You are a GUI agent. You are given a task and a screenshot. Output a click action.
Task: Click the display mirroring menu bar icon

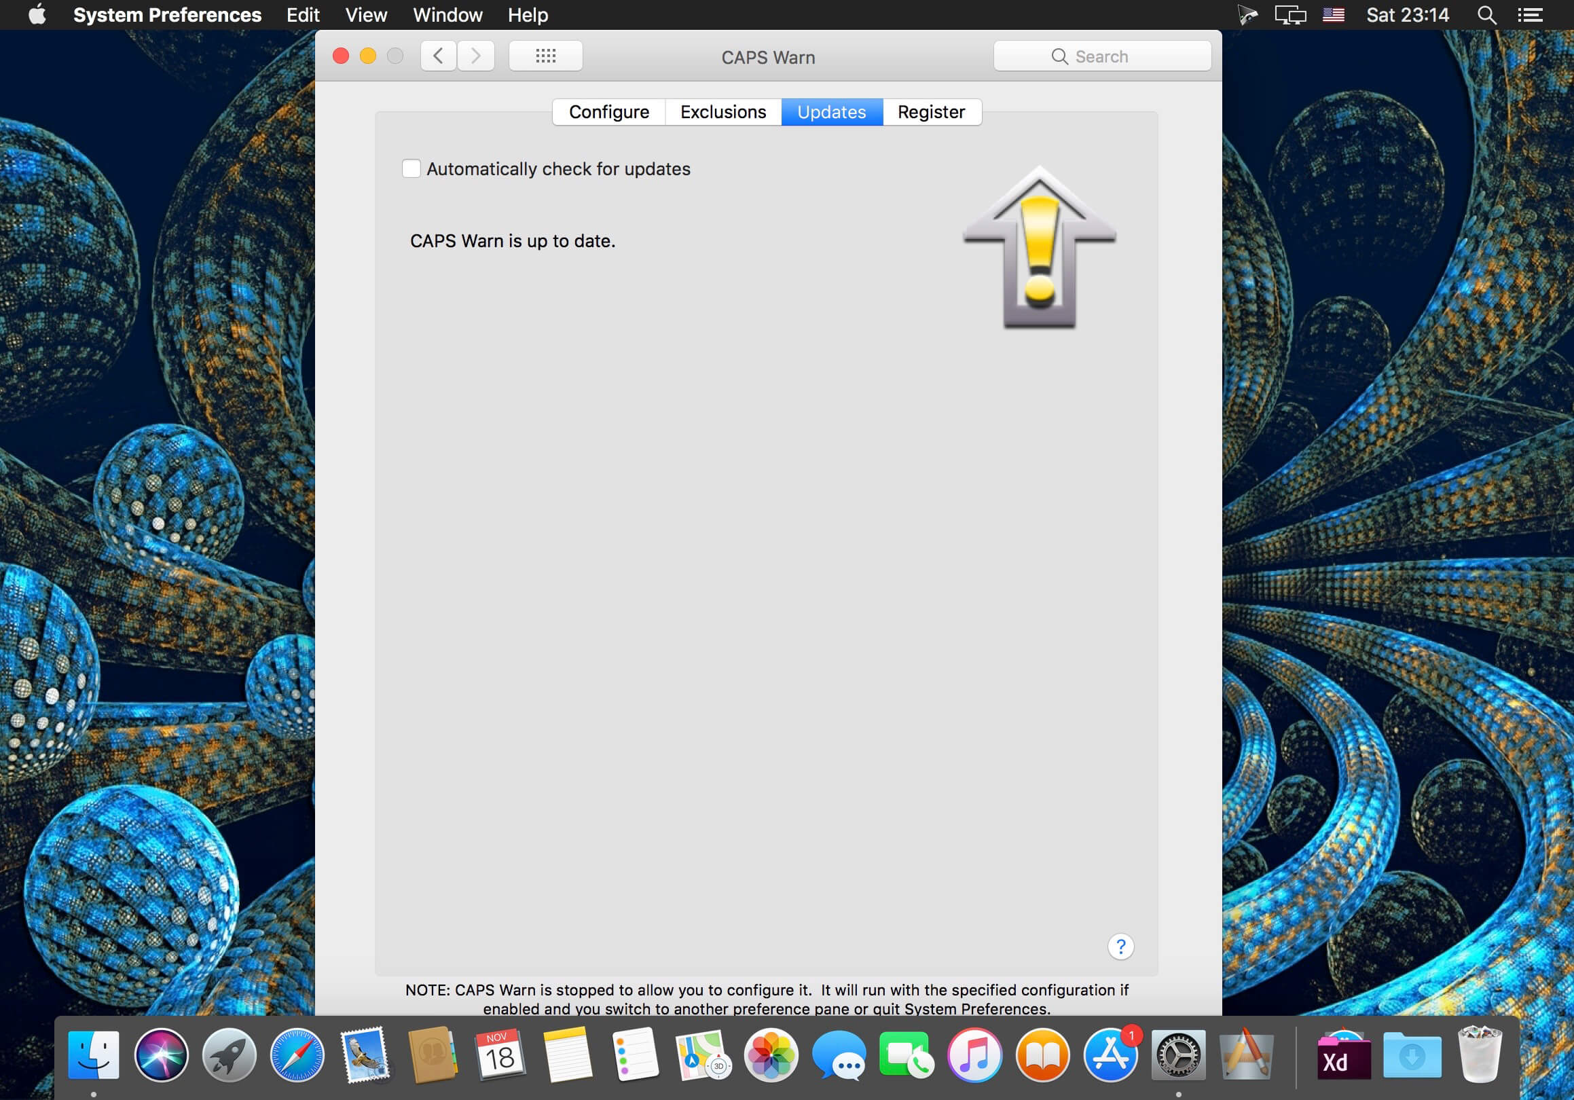tap(1290, 14)
